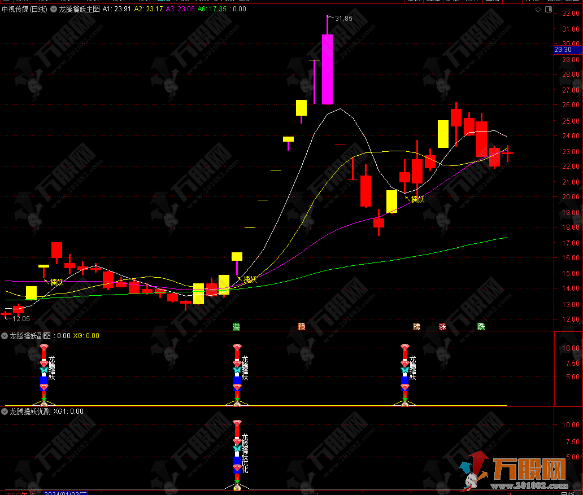Click the red gem icon in 优副 panel
583x495 pixels.
tap(237, 423)
